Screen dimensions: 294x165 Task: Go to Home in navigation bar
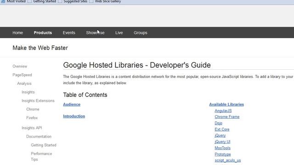pyautogui.click(x=17, y=33)
